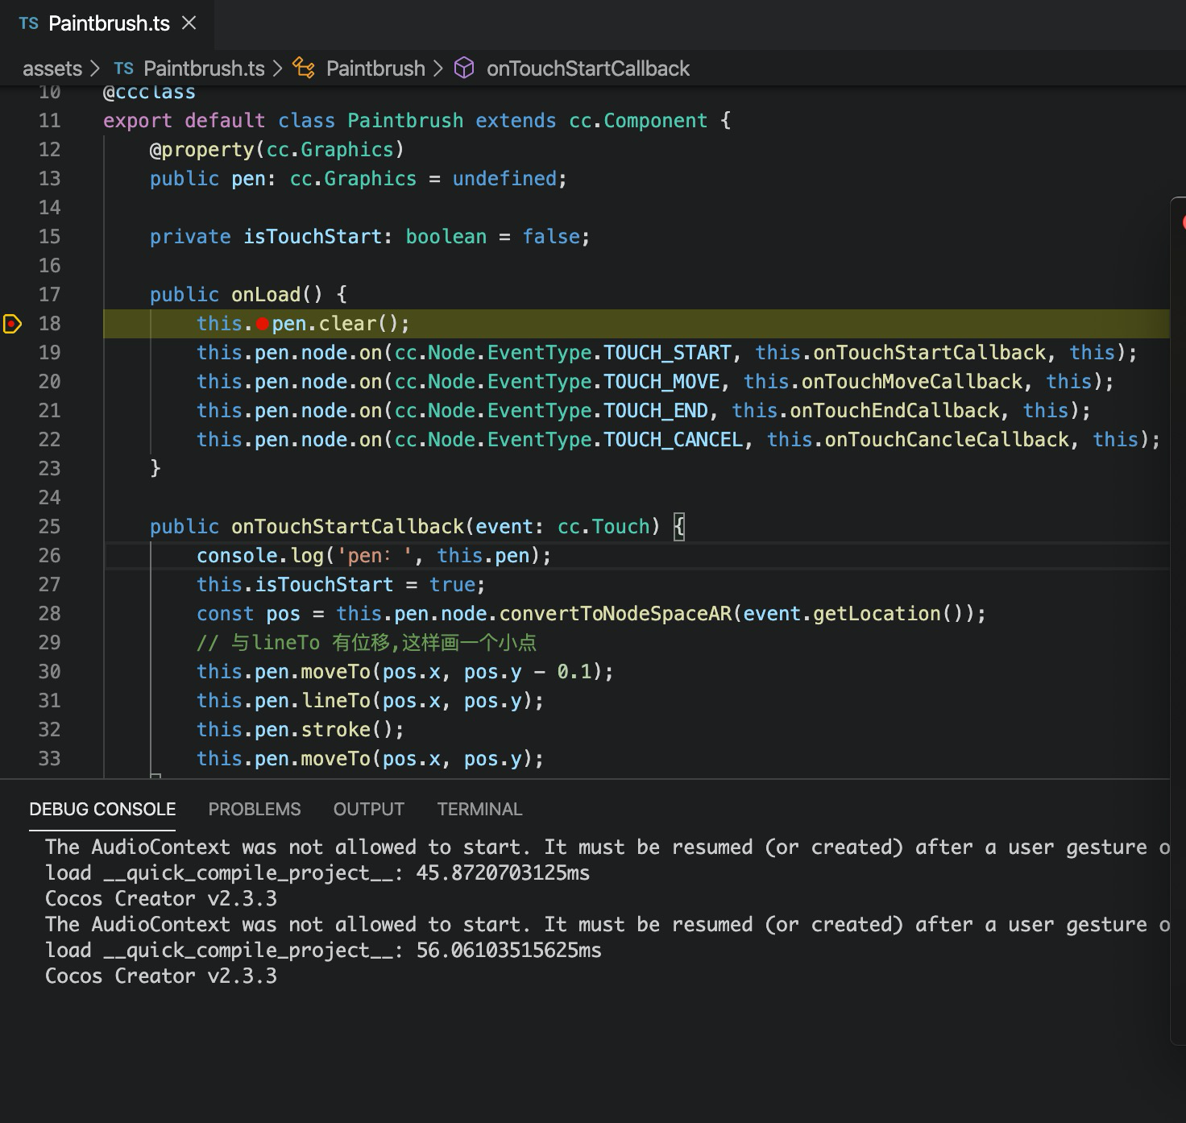Screen dimensions: 1186x1123
Task: Close the Paintbrush.ts editor tab
Action: click(x=189, y=23)
